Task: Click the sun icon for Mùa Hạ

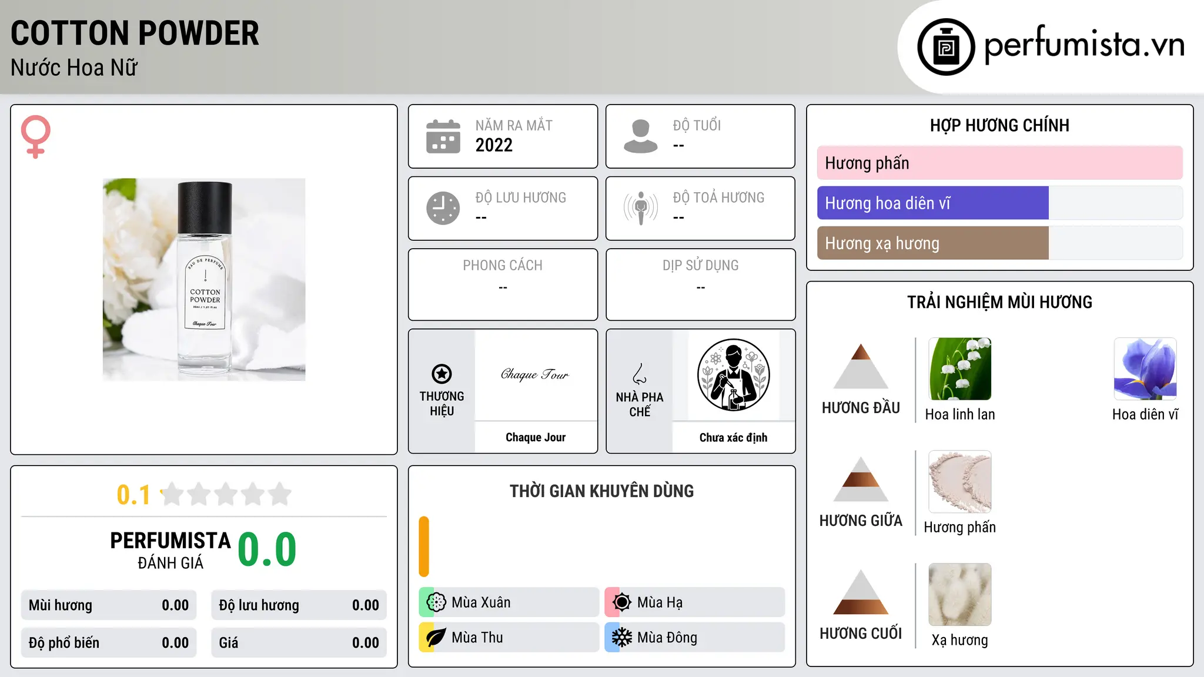Action: pos(622,602)
